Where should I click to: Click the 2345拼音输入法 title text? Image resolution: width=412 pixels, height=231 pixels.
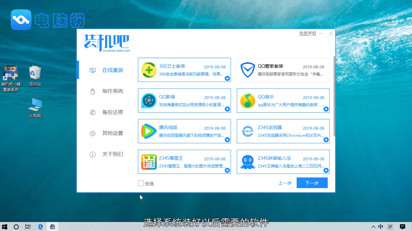[274, 158]
